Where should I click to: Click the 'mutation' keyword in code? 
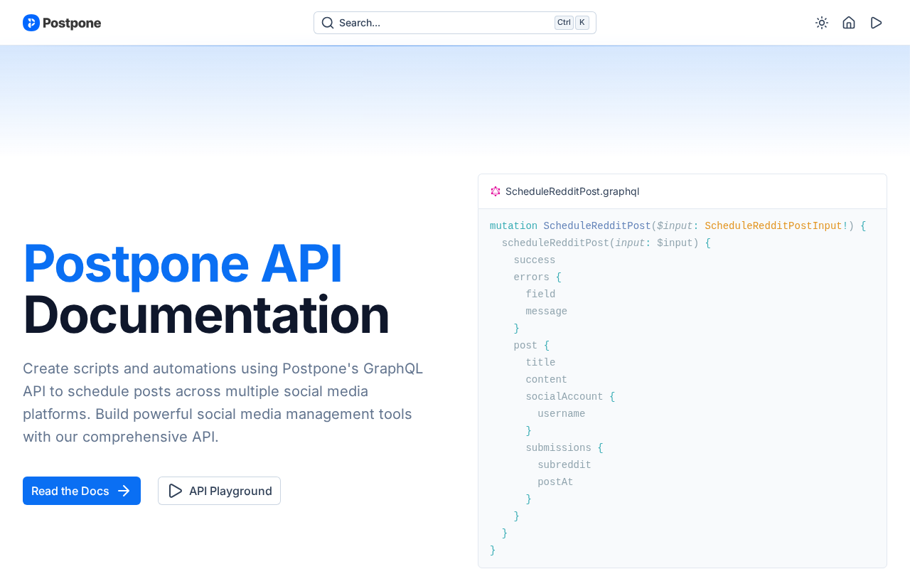pos(513,226)
